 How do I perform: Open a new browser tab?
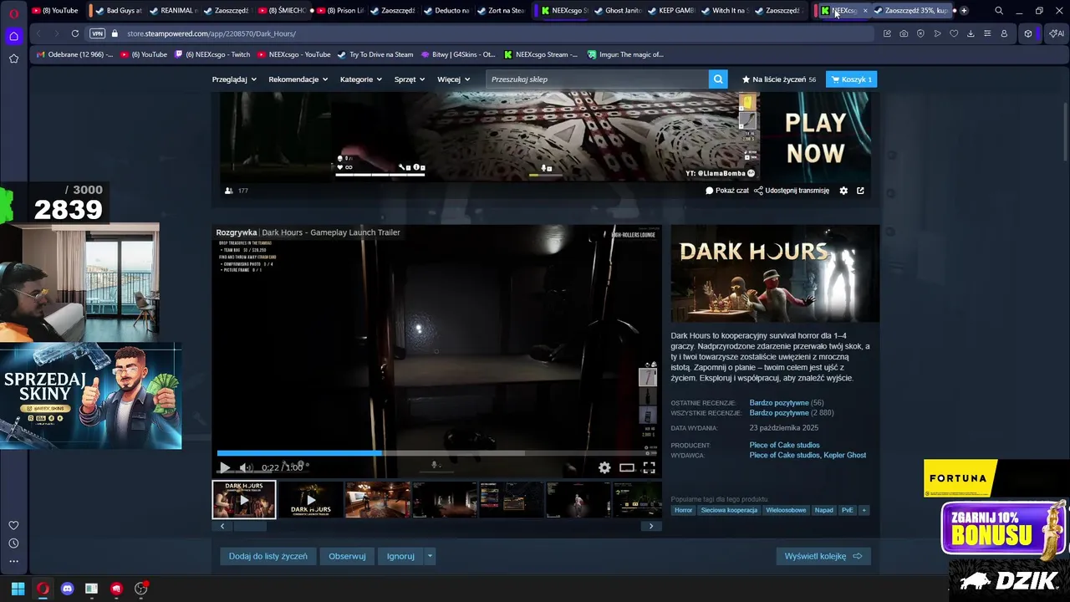(964, 11)
